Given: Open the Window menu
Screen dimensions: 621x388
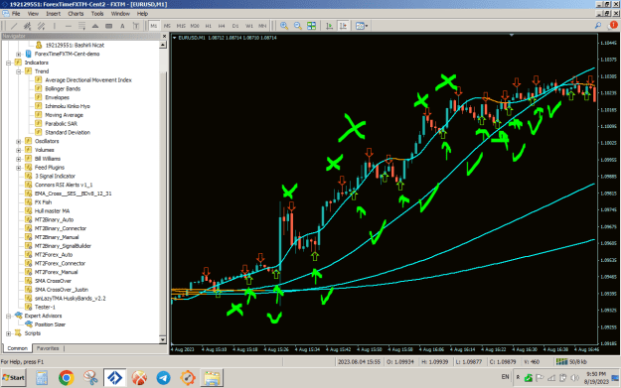Looking at the screenshot, I should pos(120,14).
